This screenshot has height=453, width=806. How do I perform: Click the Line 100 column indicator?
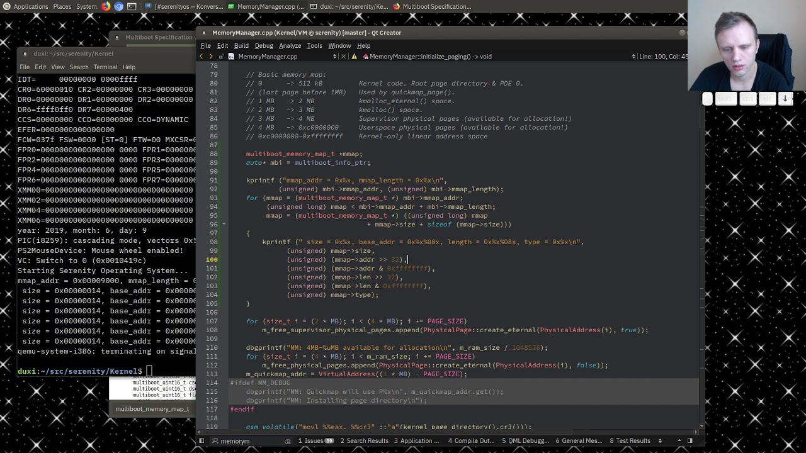coord(663,57)
